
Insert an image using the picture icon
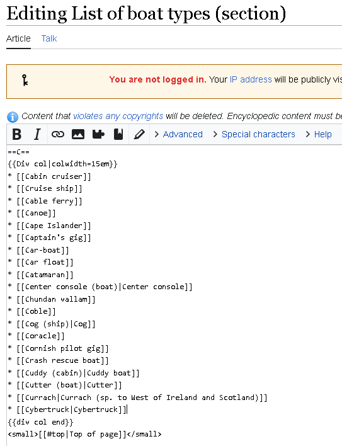coord(78,134)
